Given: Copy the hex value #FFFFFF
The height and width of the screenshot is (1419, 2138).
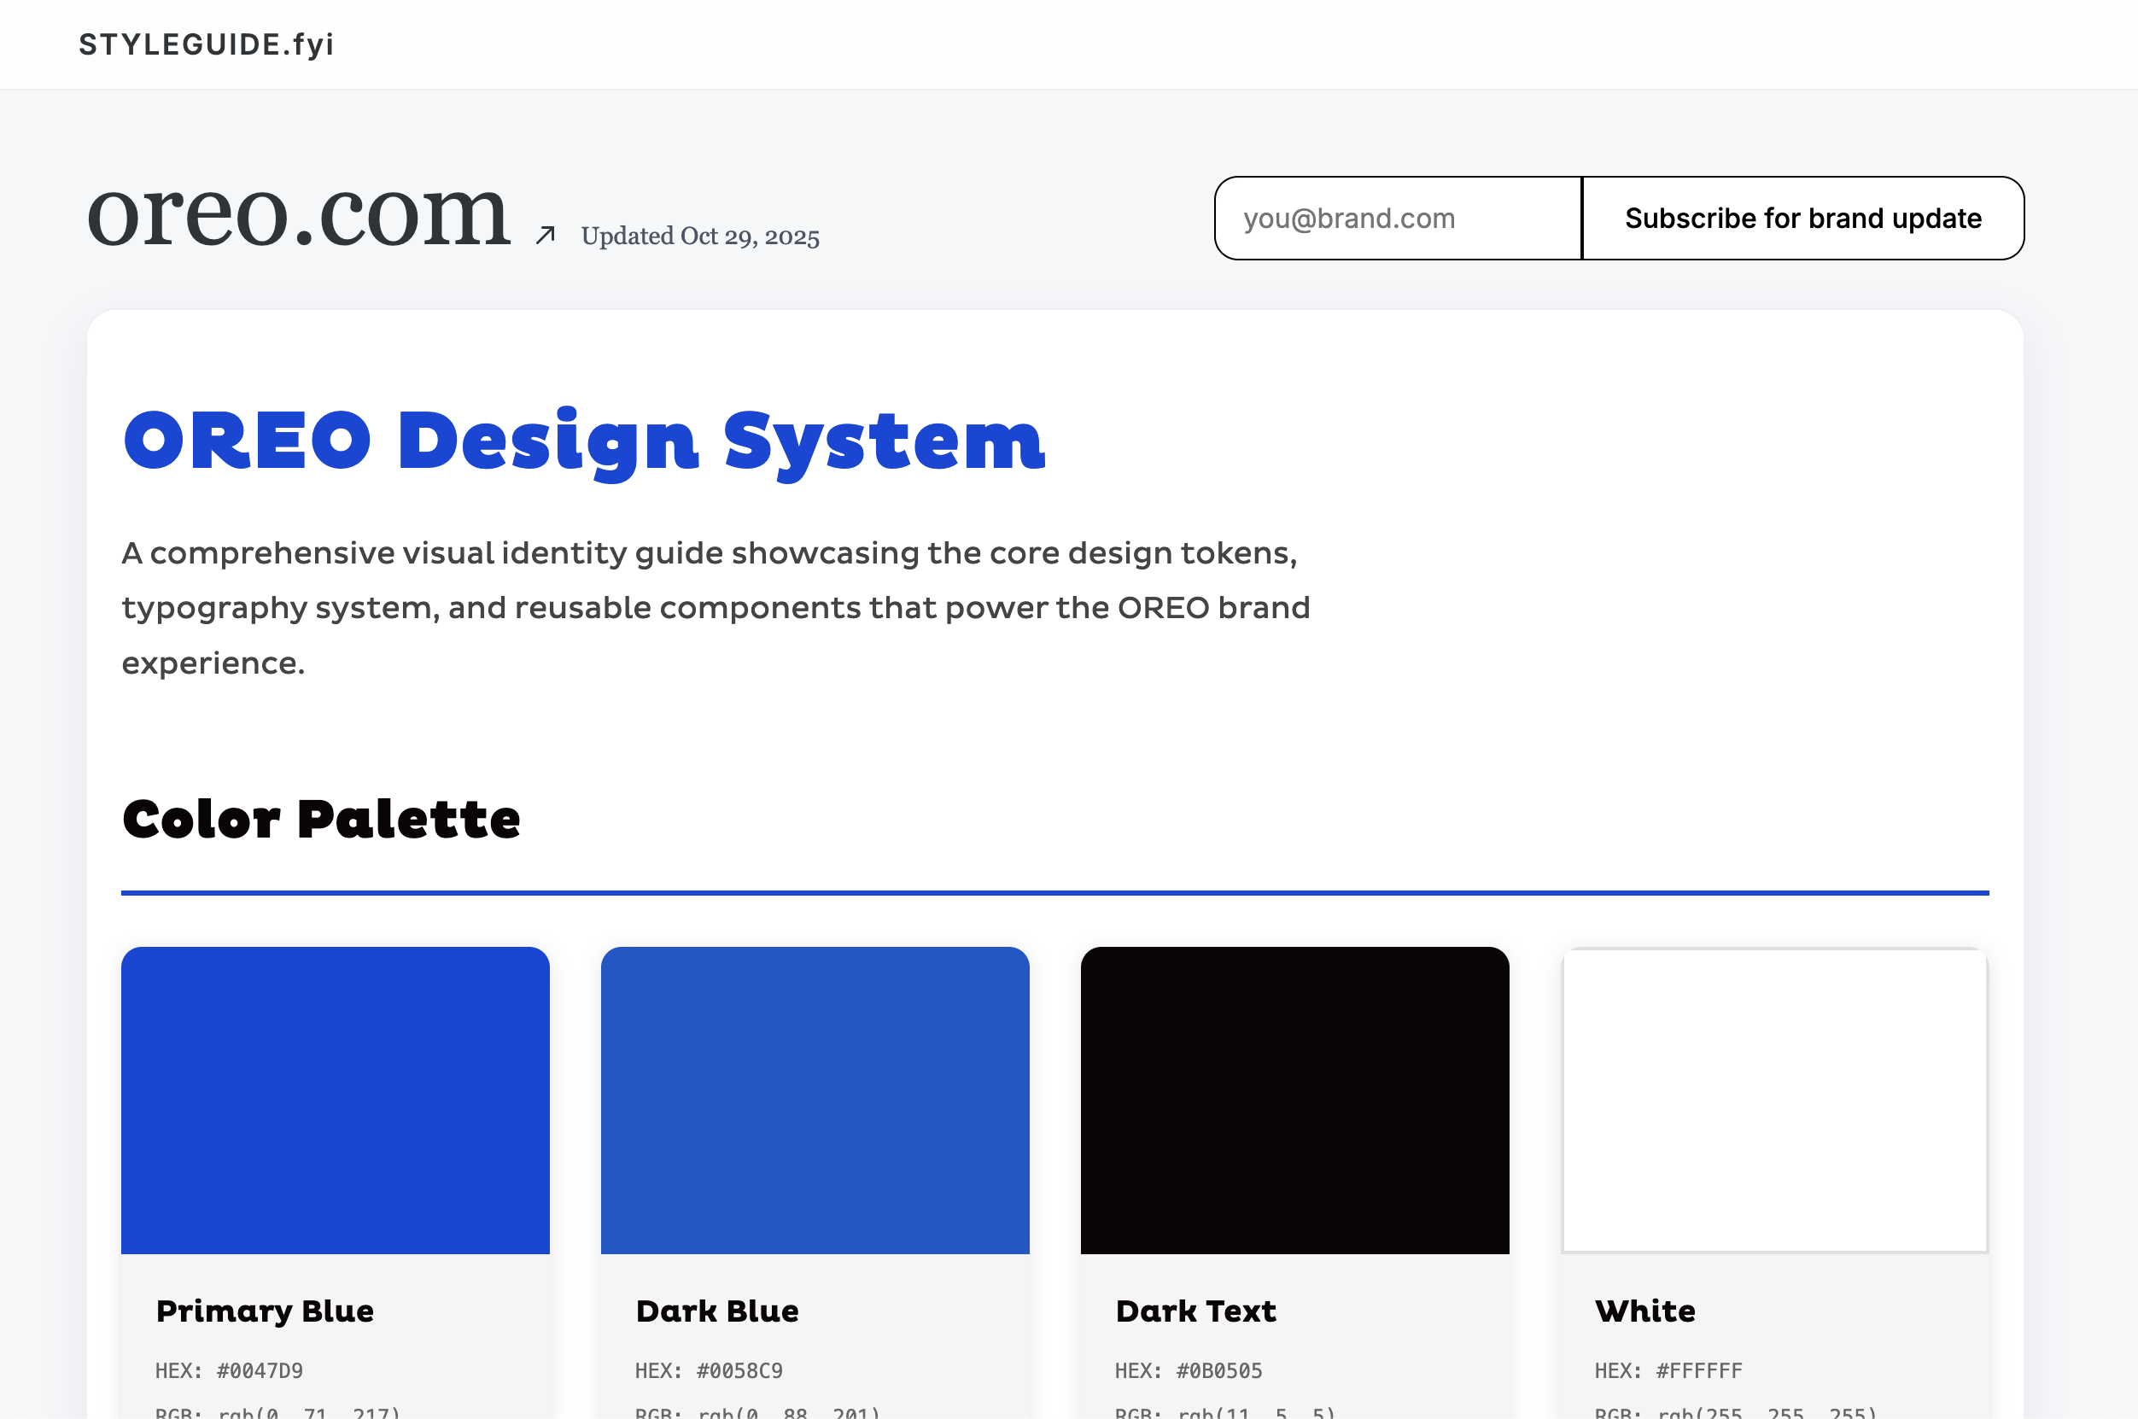Looking at the screenshot, I should coord(1698,1370).
